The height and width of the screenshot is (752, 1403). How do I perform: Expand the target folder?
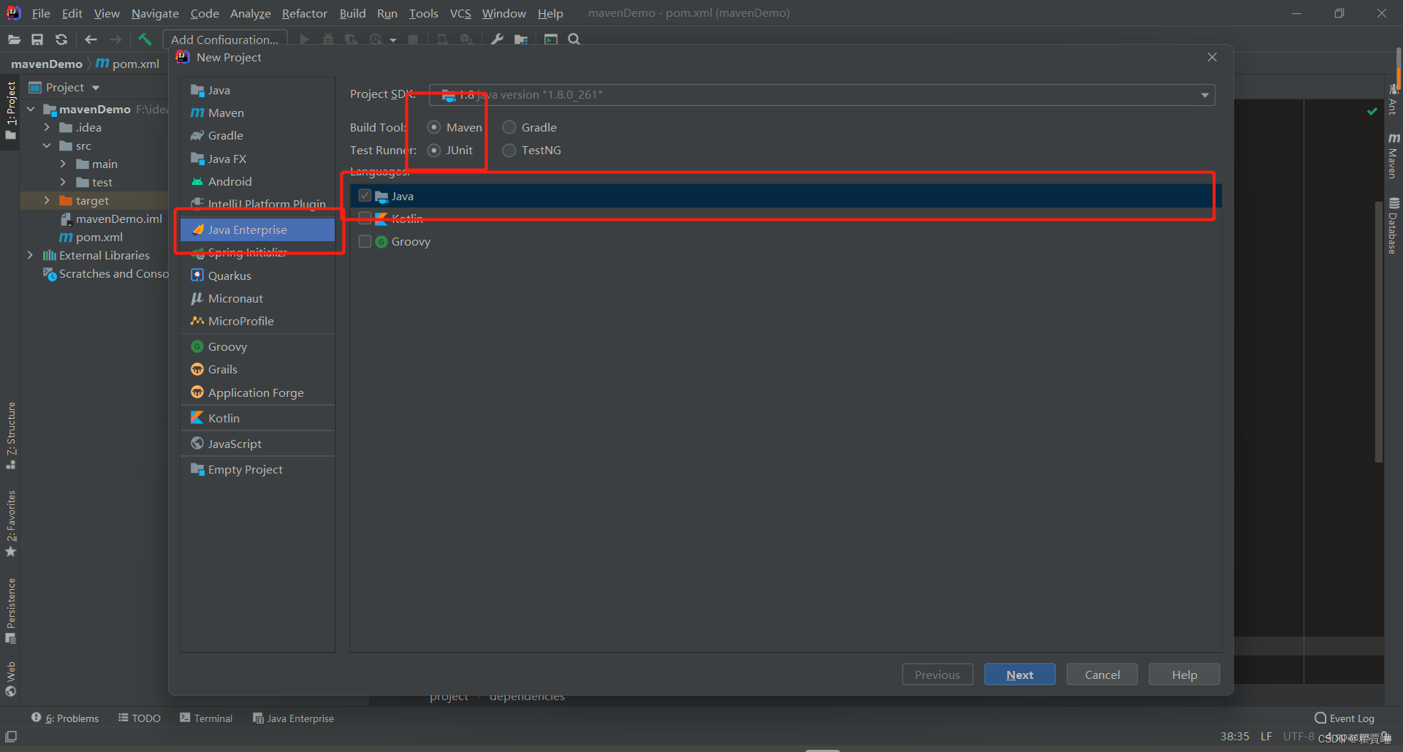[x=47, y=200]
